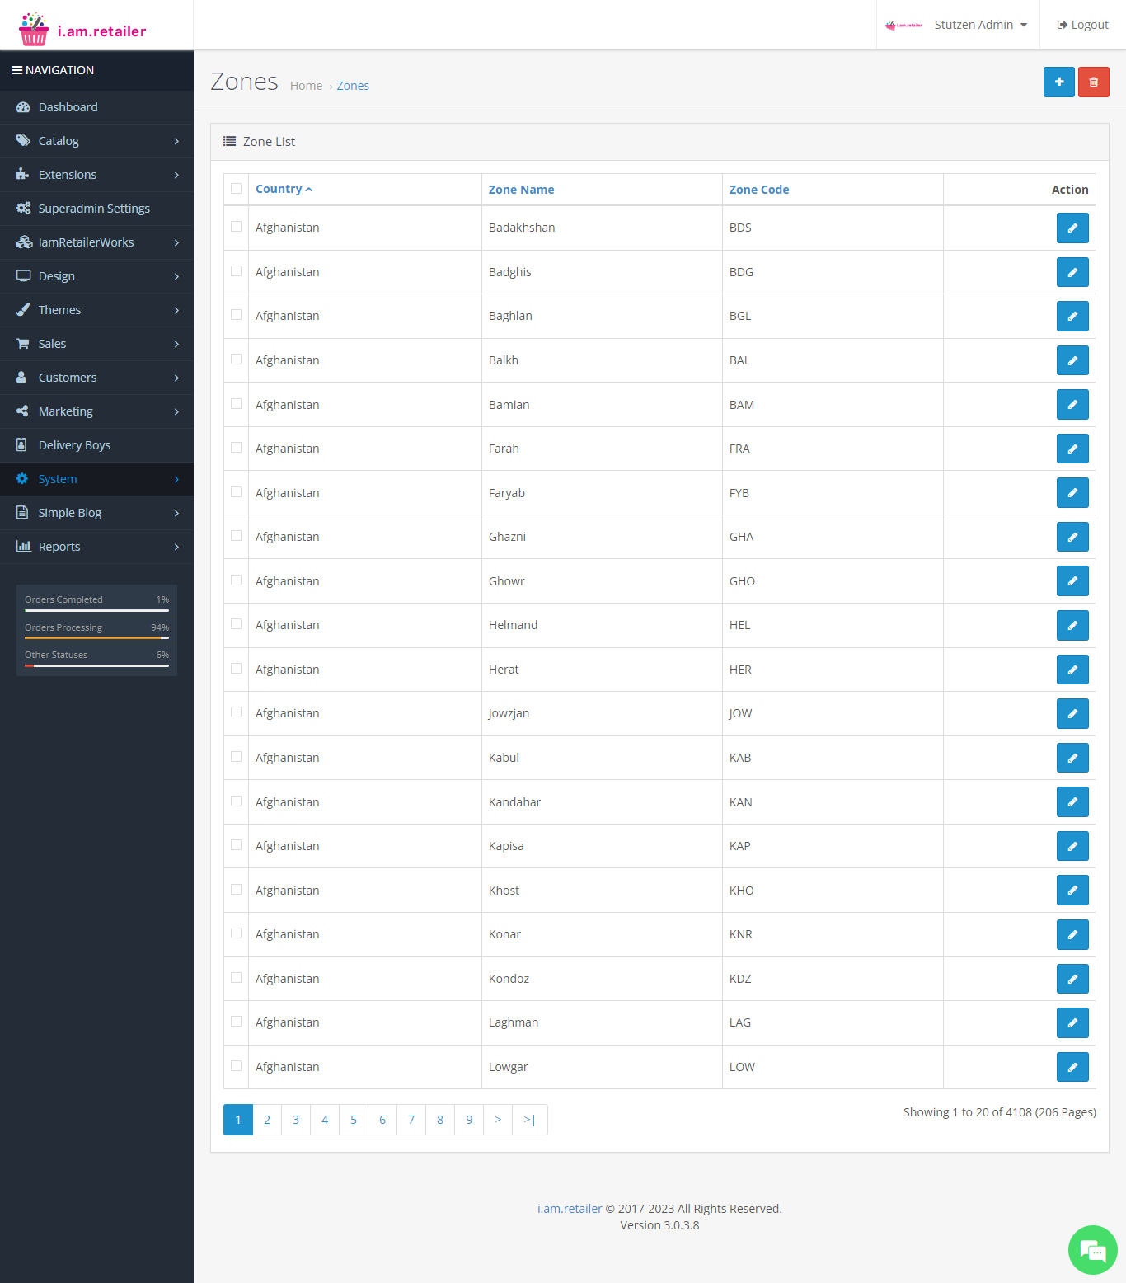Open Delivery Boys menu item
This screenshot has height=1283, width=1126.
click(x=96, y=445)
